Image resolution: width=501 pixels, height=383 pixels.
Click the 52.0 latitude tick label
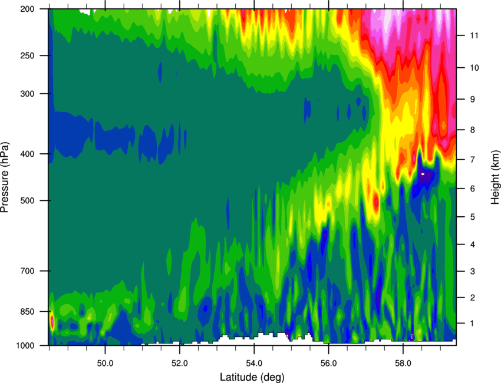[180, 364]
